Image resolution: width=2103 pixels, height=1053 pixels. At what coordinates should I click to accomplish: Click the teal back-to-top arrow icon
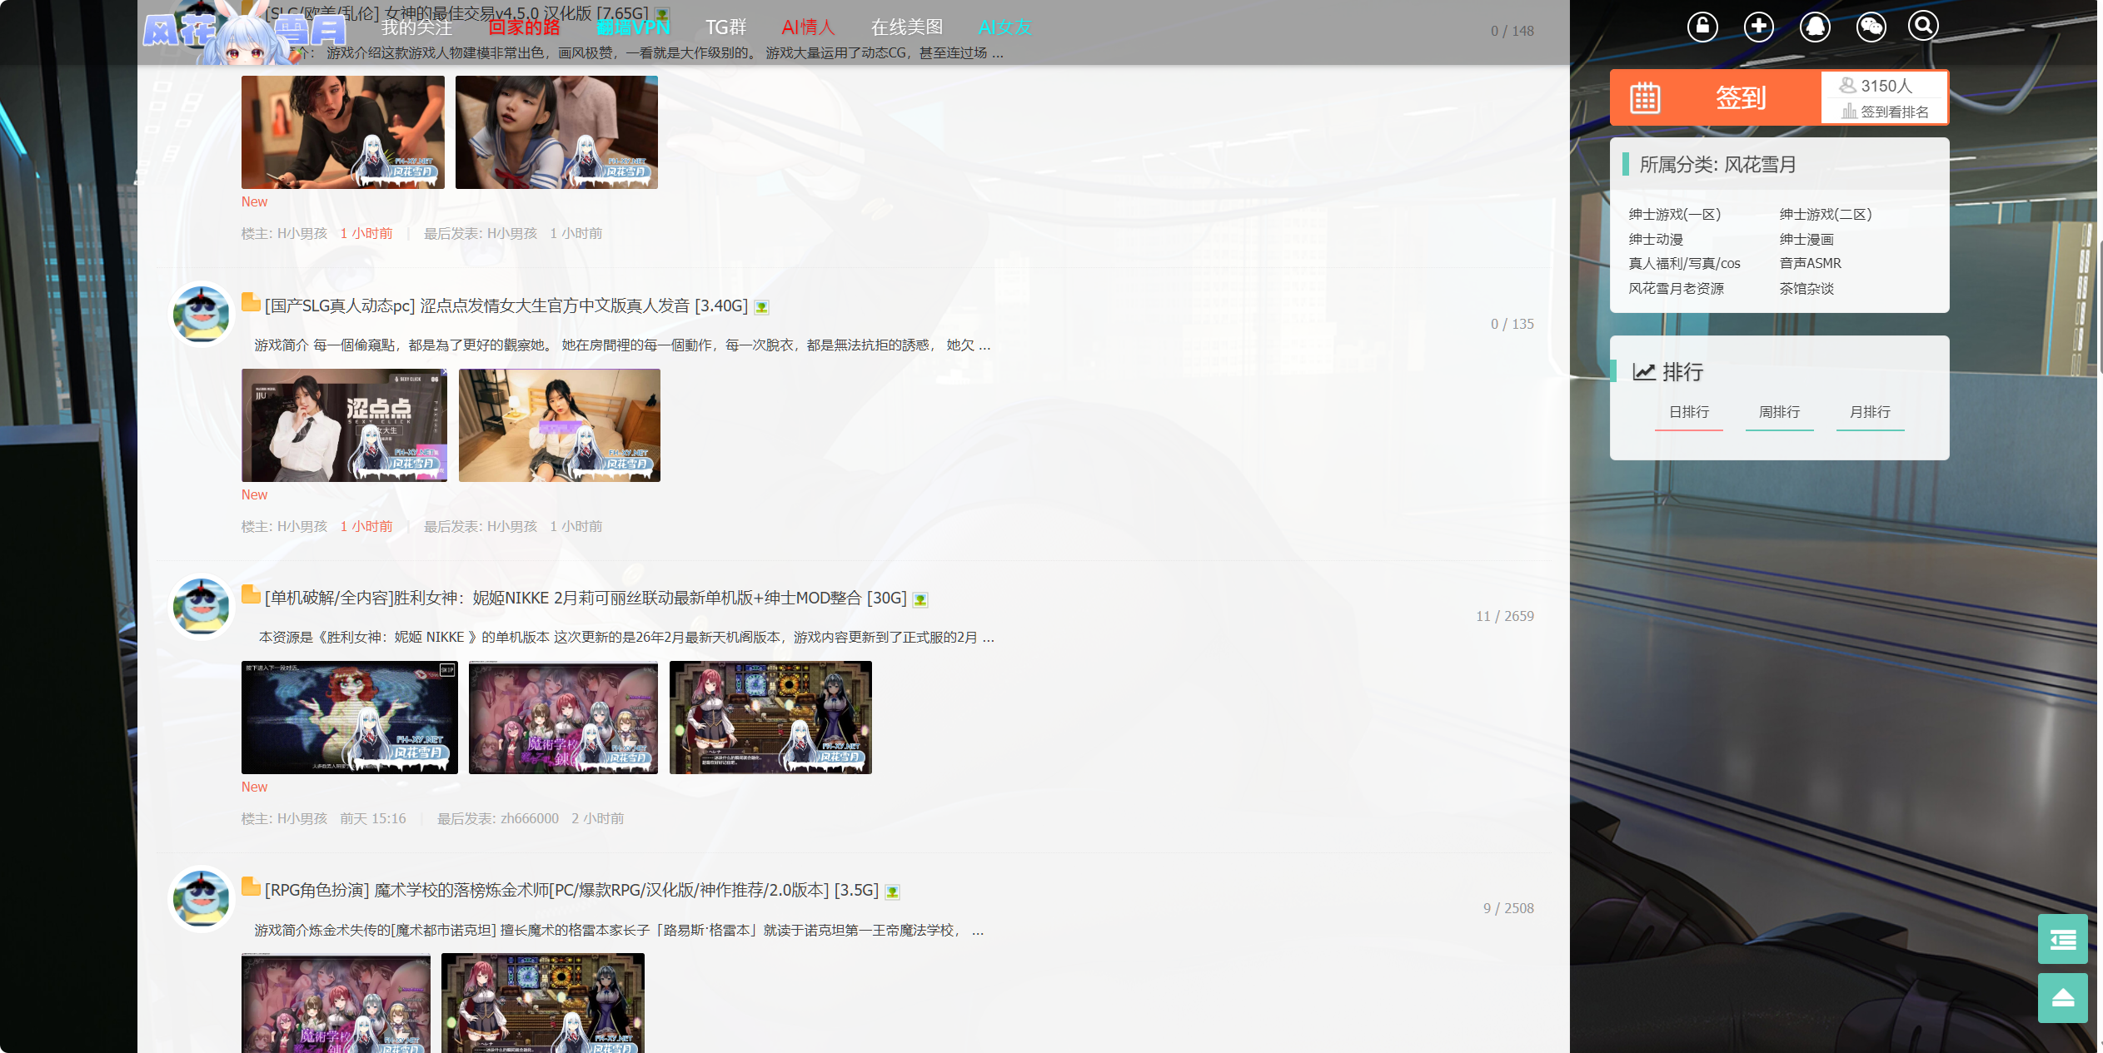[2062, 997]
